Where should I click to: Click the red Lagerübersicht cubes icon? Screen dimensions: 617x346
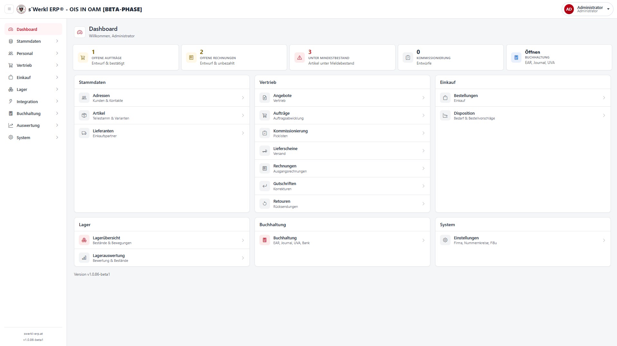(x=84, y=240)
